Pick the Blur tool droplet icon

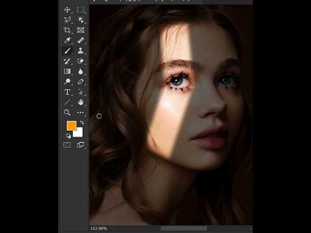(x=80, y=71)
